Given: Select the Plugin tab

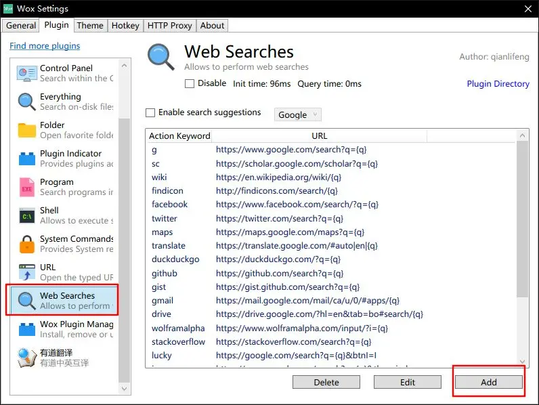Looking at the screenshot, I should pyautogui.click(x=56, y=25).
